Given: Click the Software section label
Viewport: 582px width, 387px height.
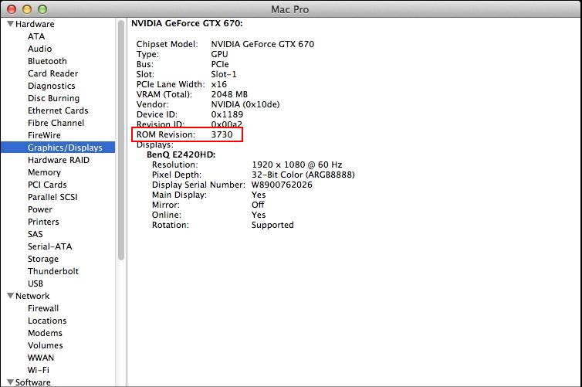Looking at the screenshot, I should [32, 382].
